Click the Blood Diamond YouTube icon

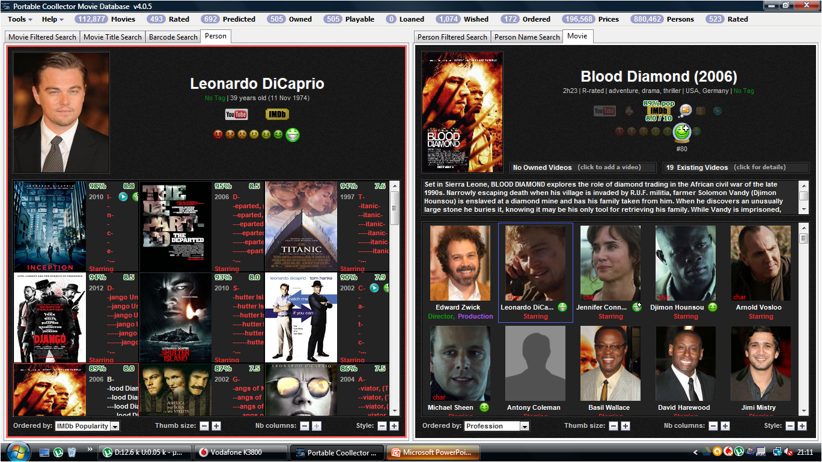604,110
